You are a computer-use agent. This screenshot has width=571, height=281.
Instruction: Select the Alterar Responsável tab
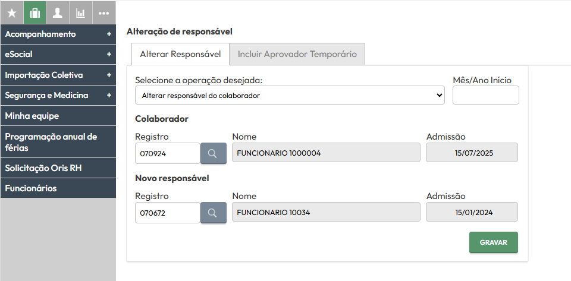click(x=180, y=54)
